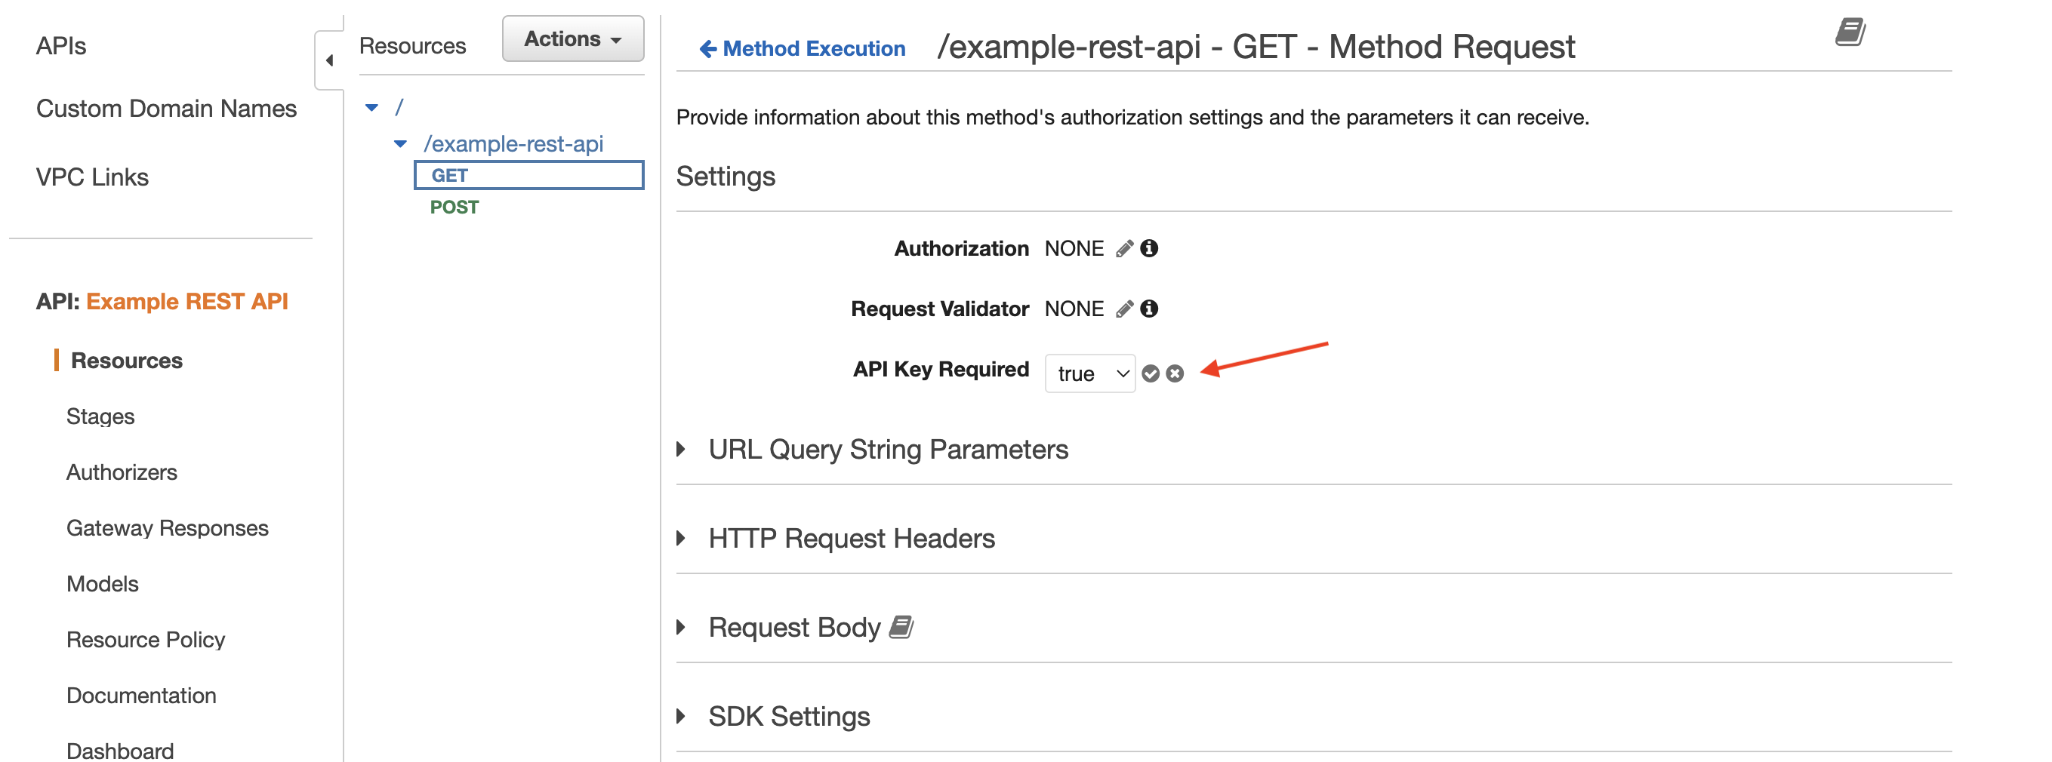
Task: Collapse the /example-rest-api resource tree
Action: pos(402,143)
